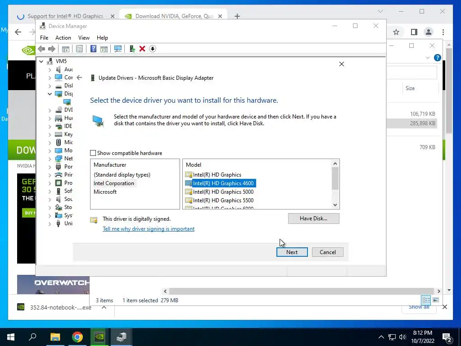Viewport: 461px width, 346px height.
Task: Click the volume speaker tray icon
Action: [402, 337]
